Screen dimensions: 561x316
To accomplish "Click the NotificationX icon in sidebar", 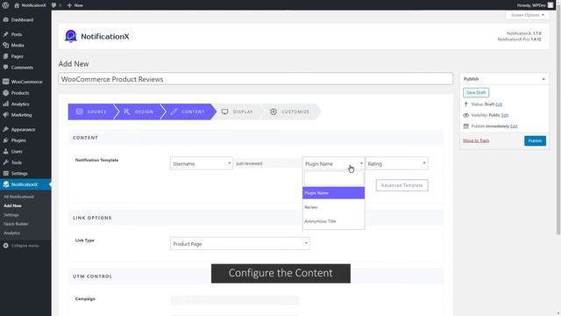I will coord(6,184).
